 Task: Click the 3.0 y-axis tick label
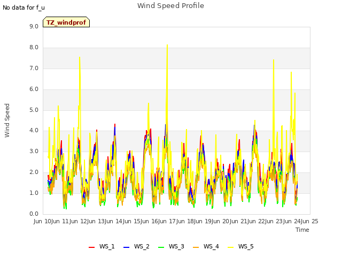point(34,151)
